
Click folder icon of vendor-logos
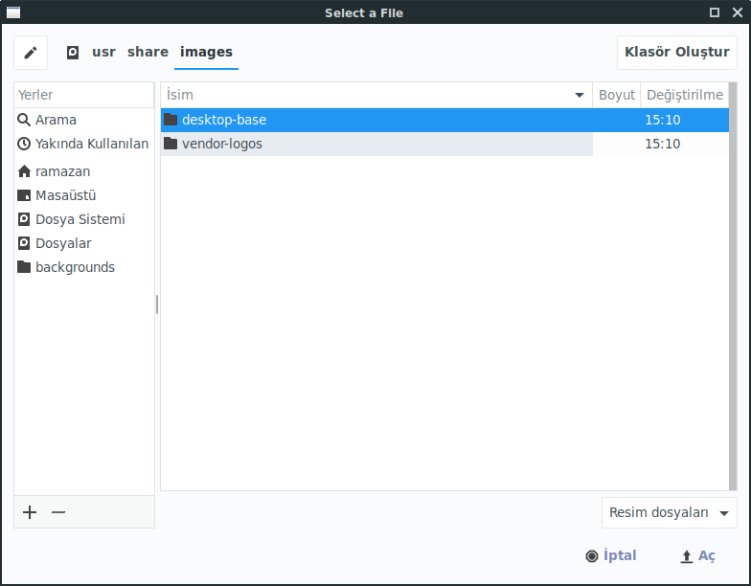click(171, 144)
